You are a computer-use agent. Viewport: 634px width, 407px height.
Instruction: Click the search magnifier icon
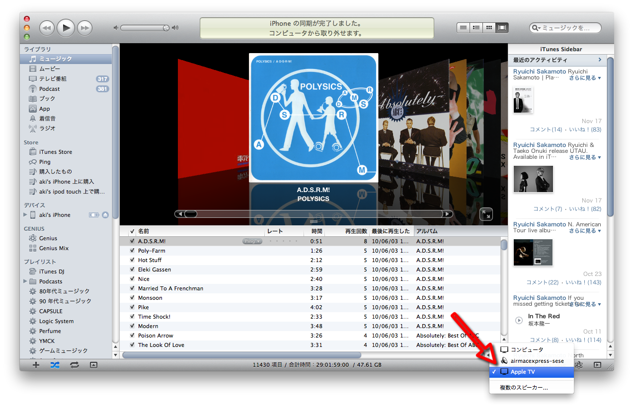coord(536,28)
